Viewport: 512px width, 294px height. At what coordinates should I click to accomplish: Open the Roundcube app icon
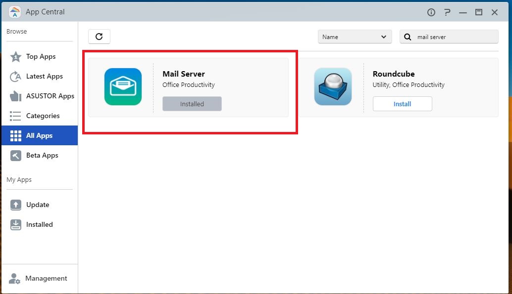click(333, 86)
